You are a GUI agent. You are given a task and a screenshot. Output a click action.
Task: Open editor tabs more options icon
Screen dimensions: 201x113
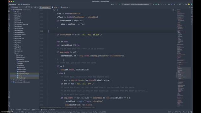[190, 7]
